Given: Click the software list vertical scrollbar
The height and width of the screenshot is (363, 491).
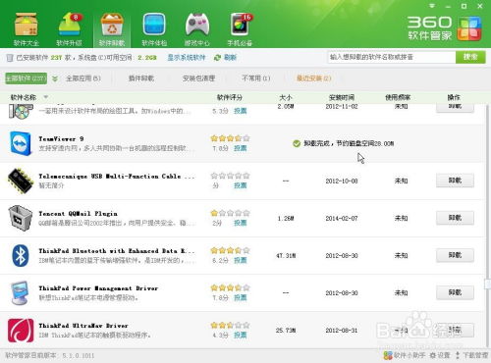Looking at the screenshot, I should coord(487,226).
